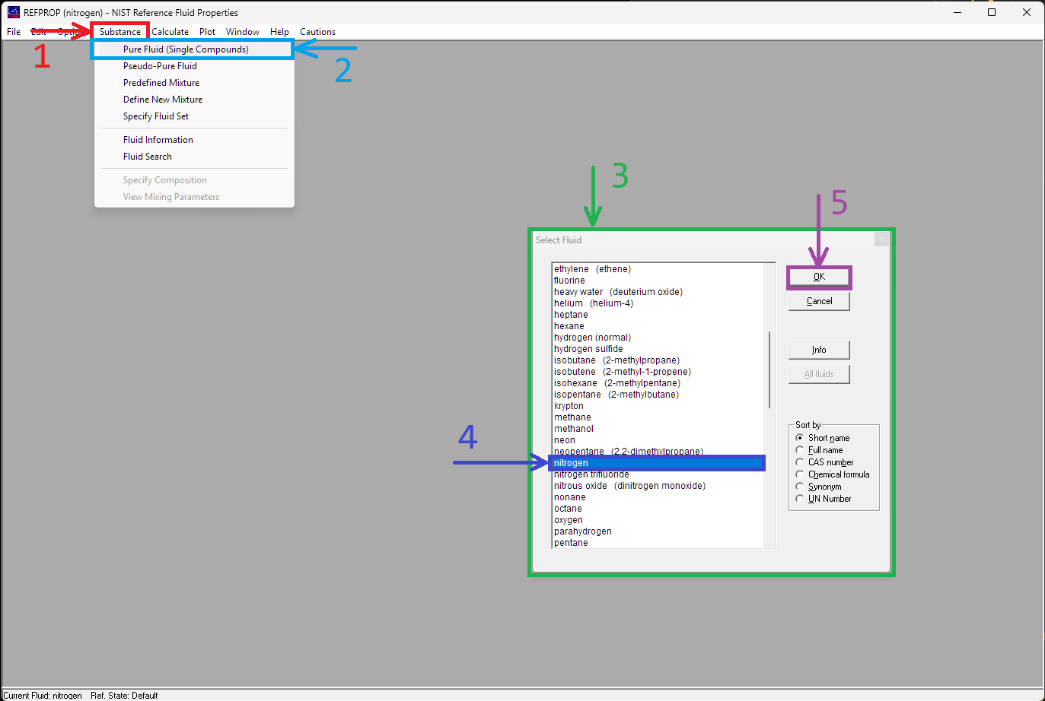The image size is (1045, 701).
Task: Sort fluids by CAS number
Action: click(x=825, y=462)
